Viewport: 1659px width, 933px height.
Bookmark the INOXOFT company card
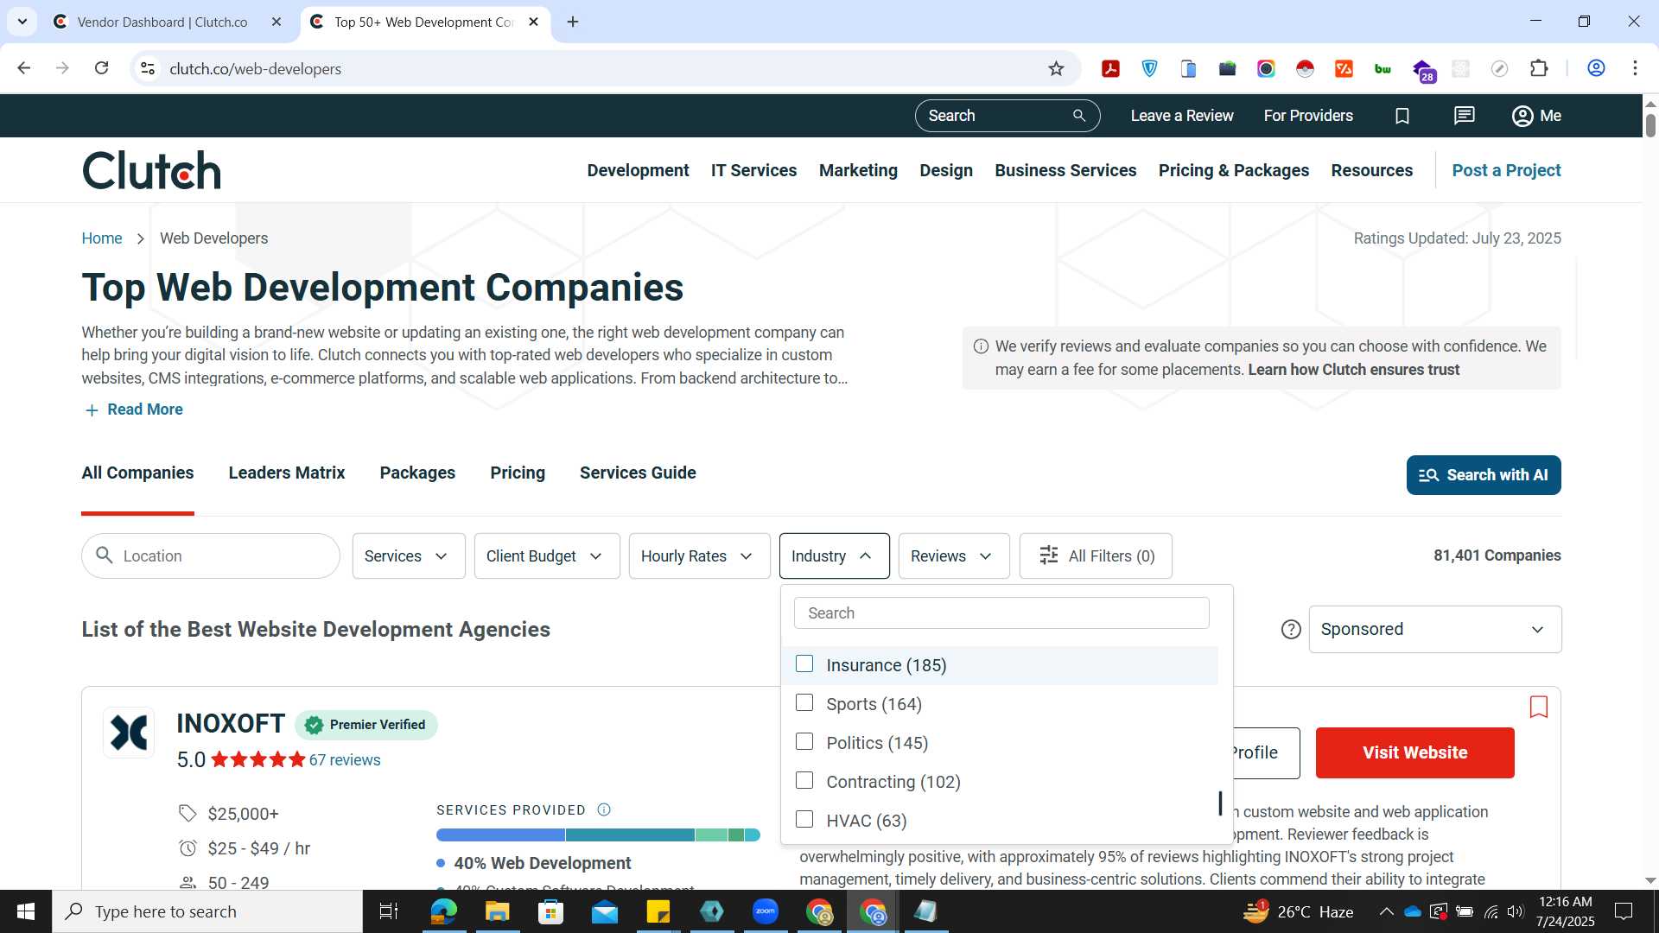coord(1538,708)
